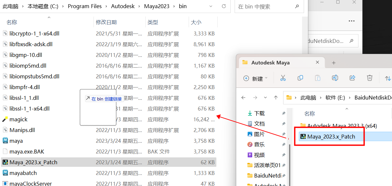
Task: Open the 新建 dropdown menu
Action: point(256,78)
